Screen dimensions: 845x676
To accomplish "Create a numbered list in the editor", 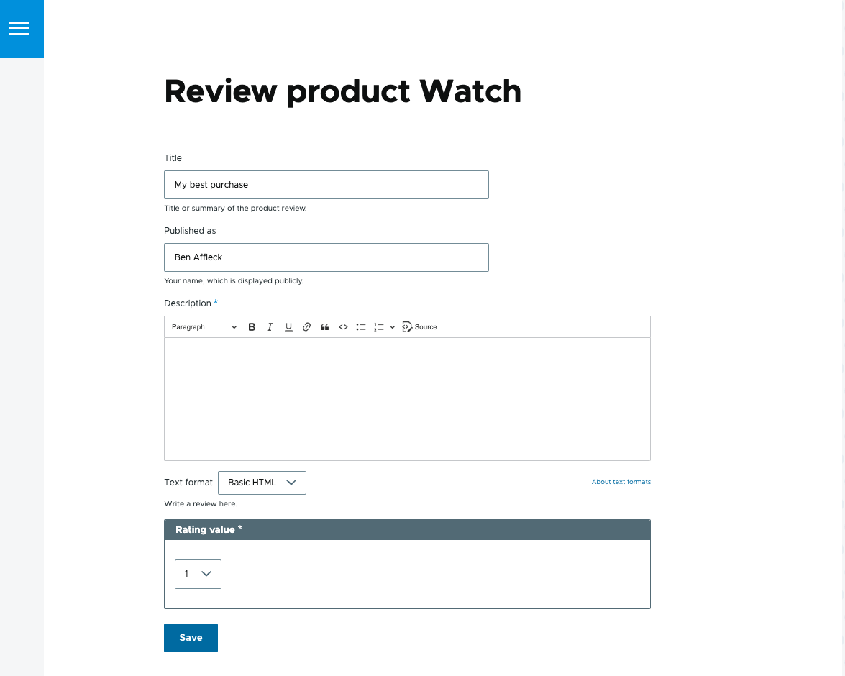I will pyautogui.click(x=378, y=326).
